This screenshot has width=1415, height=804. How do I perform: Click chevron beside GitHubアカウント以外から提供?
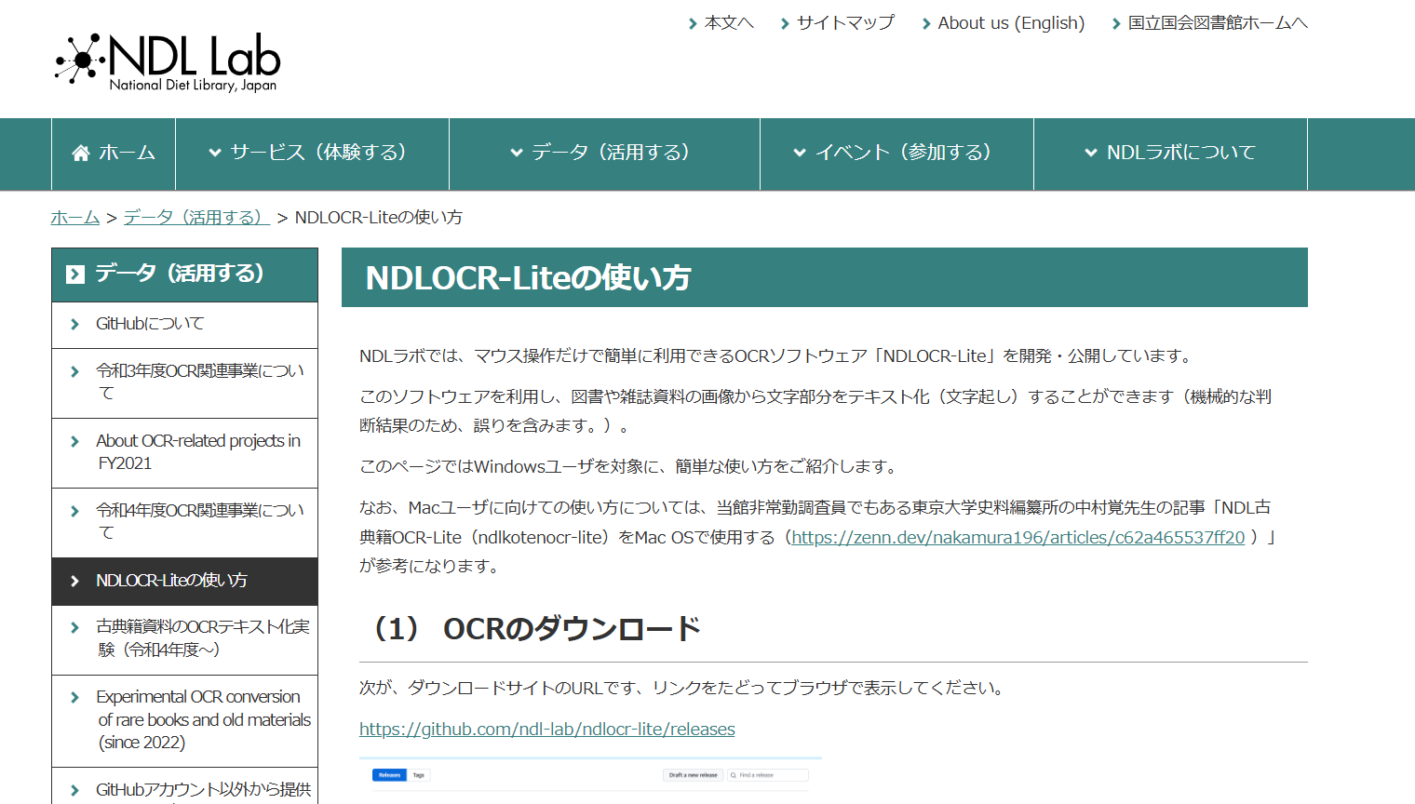(75, 791)
